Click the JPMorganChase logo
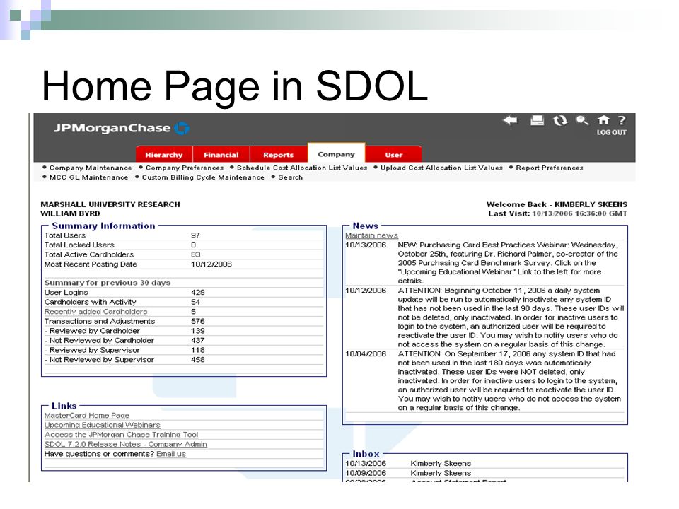Viewport: 679px width, 509px height. click(121, 128)
